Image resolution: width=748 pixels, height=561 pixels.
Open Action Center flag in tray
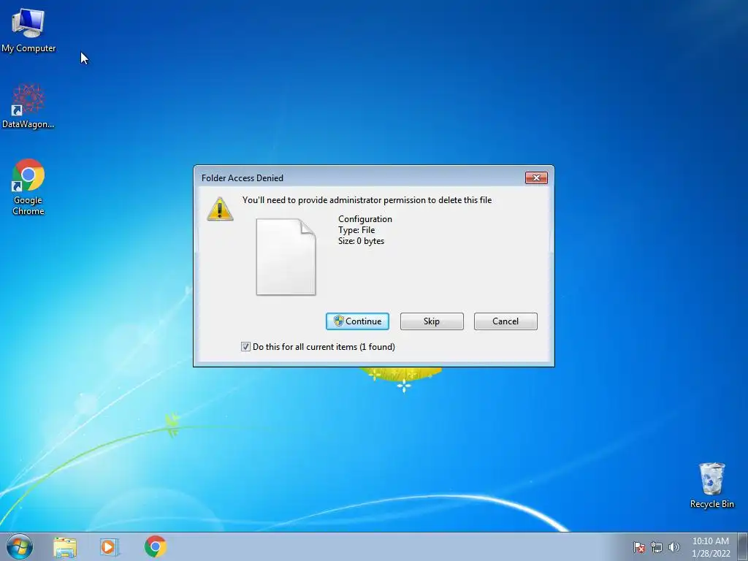coord(638,547)
